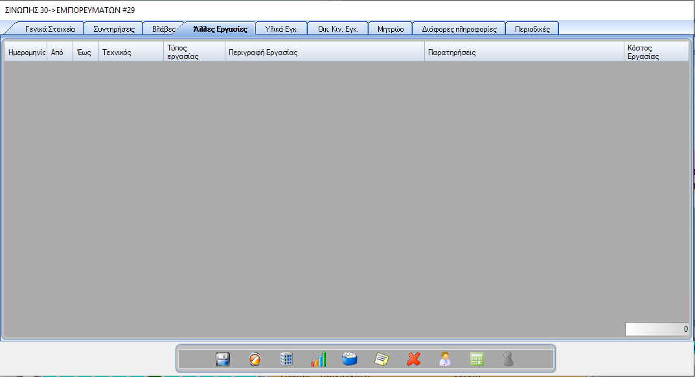This screenshot has width=695, height=377.
Task: Click the blue card file box icon
Action: (350, 359)
